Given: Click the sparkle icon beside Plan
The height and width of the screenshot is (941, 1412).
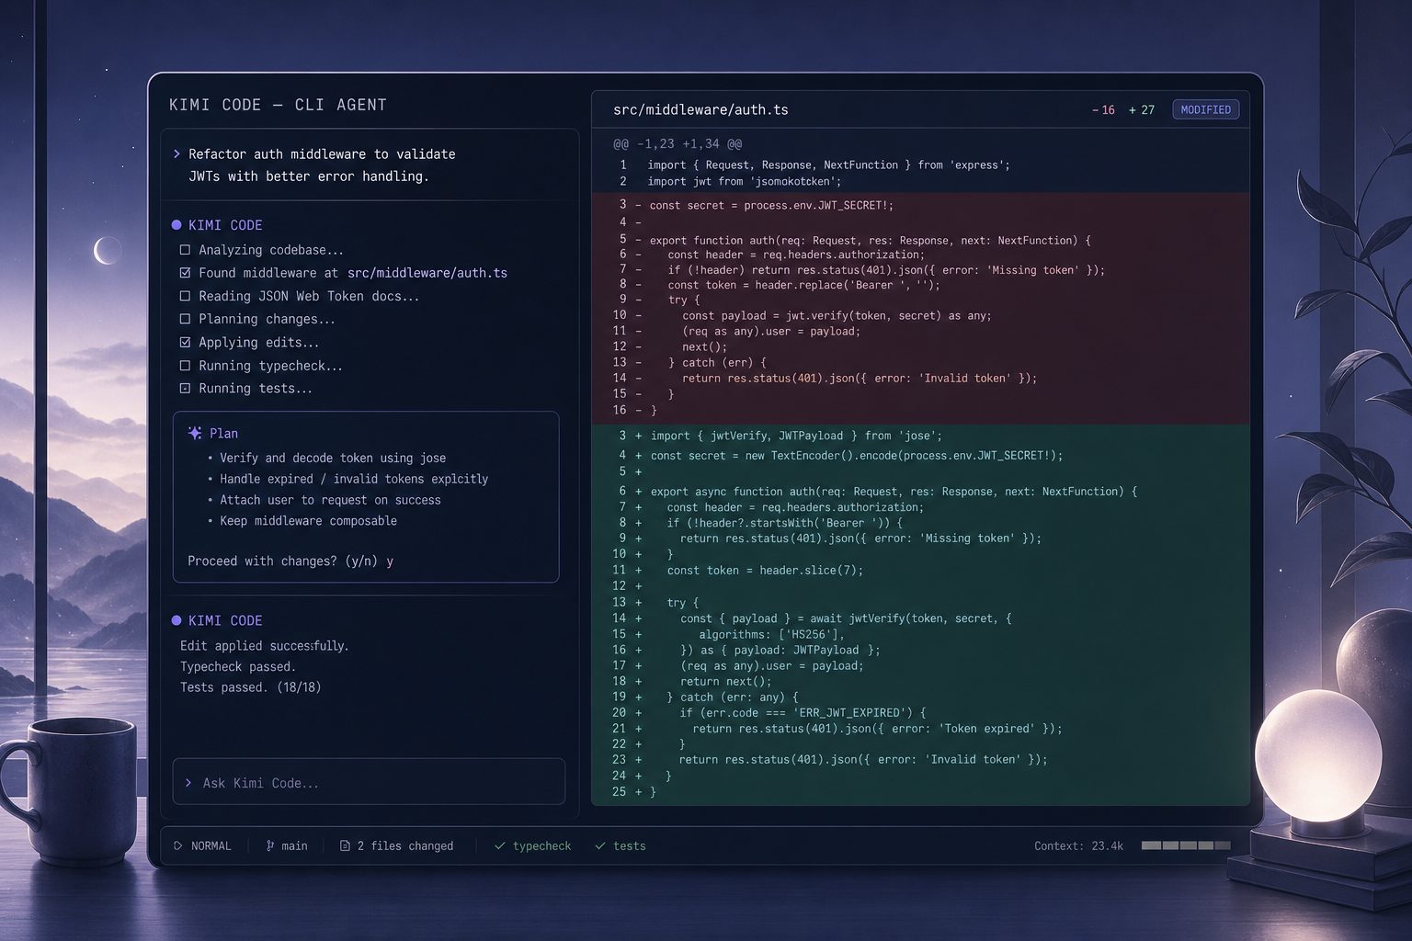Looking at the screenshot, I should pos(195,433).
